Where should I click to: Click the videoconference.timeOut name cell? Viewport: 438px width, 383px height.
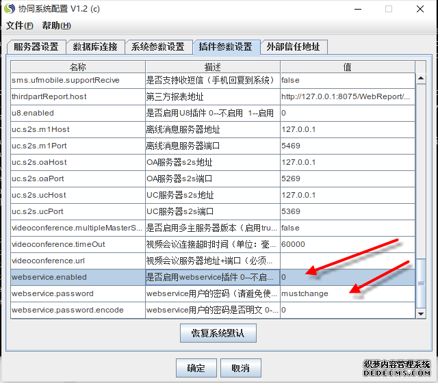click(78, 245)
